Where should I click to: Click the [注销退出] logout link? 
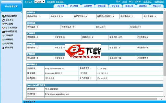click(x=159, y=2)
